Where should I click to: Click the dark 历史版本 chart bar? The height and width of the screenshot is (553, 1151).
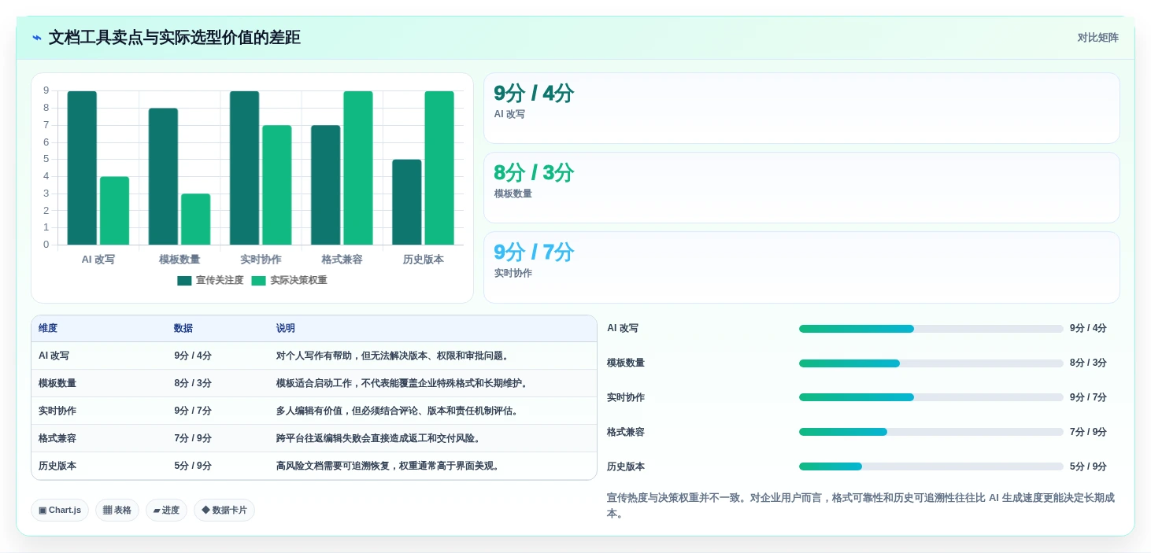pyautogui.click(x=407, y=202)
